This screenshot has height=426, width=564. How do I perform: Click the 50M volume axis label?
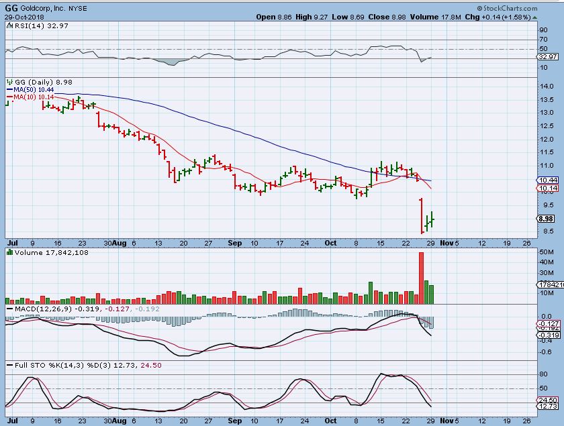coord(546,252)
